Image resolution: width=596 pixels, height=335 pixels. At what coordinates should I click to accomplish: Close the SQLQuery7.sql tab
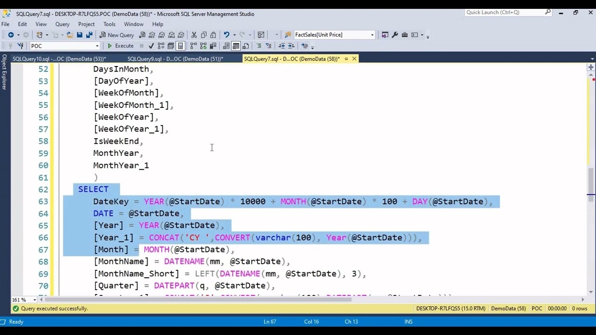pos(354,59)
